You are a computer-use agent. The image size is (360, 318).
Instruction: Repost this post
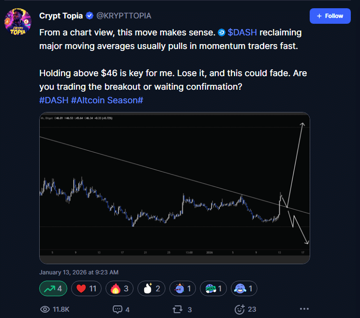click(x=177, y=309)
